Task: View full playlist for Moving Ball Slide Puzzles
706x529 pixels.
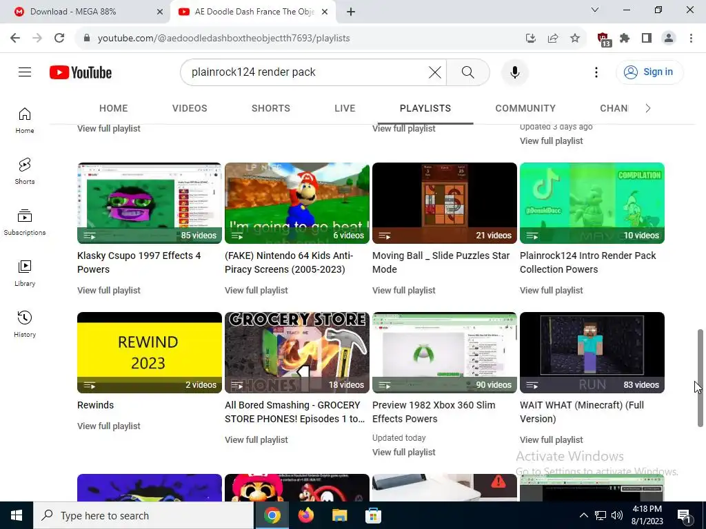Action: (x=403, y=290)
